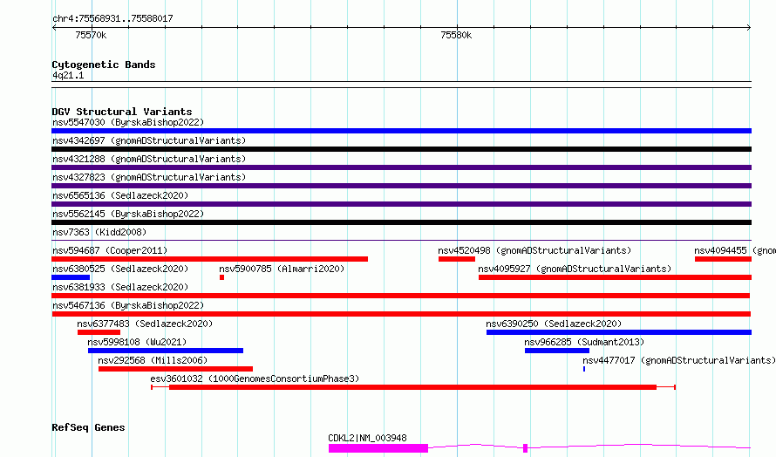This screenshot has height=457, width=776.
Task: Click the red nsv4095927 variant bar
Action: 616,277
